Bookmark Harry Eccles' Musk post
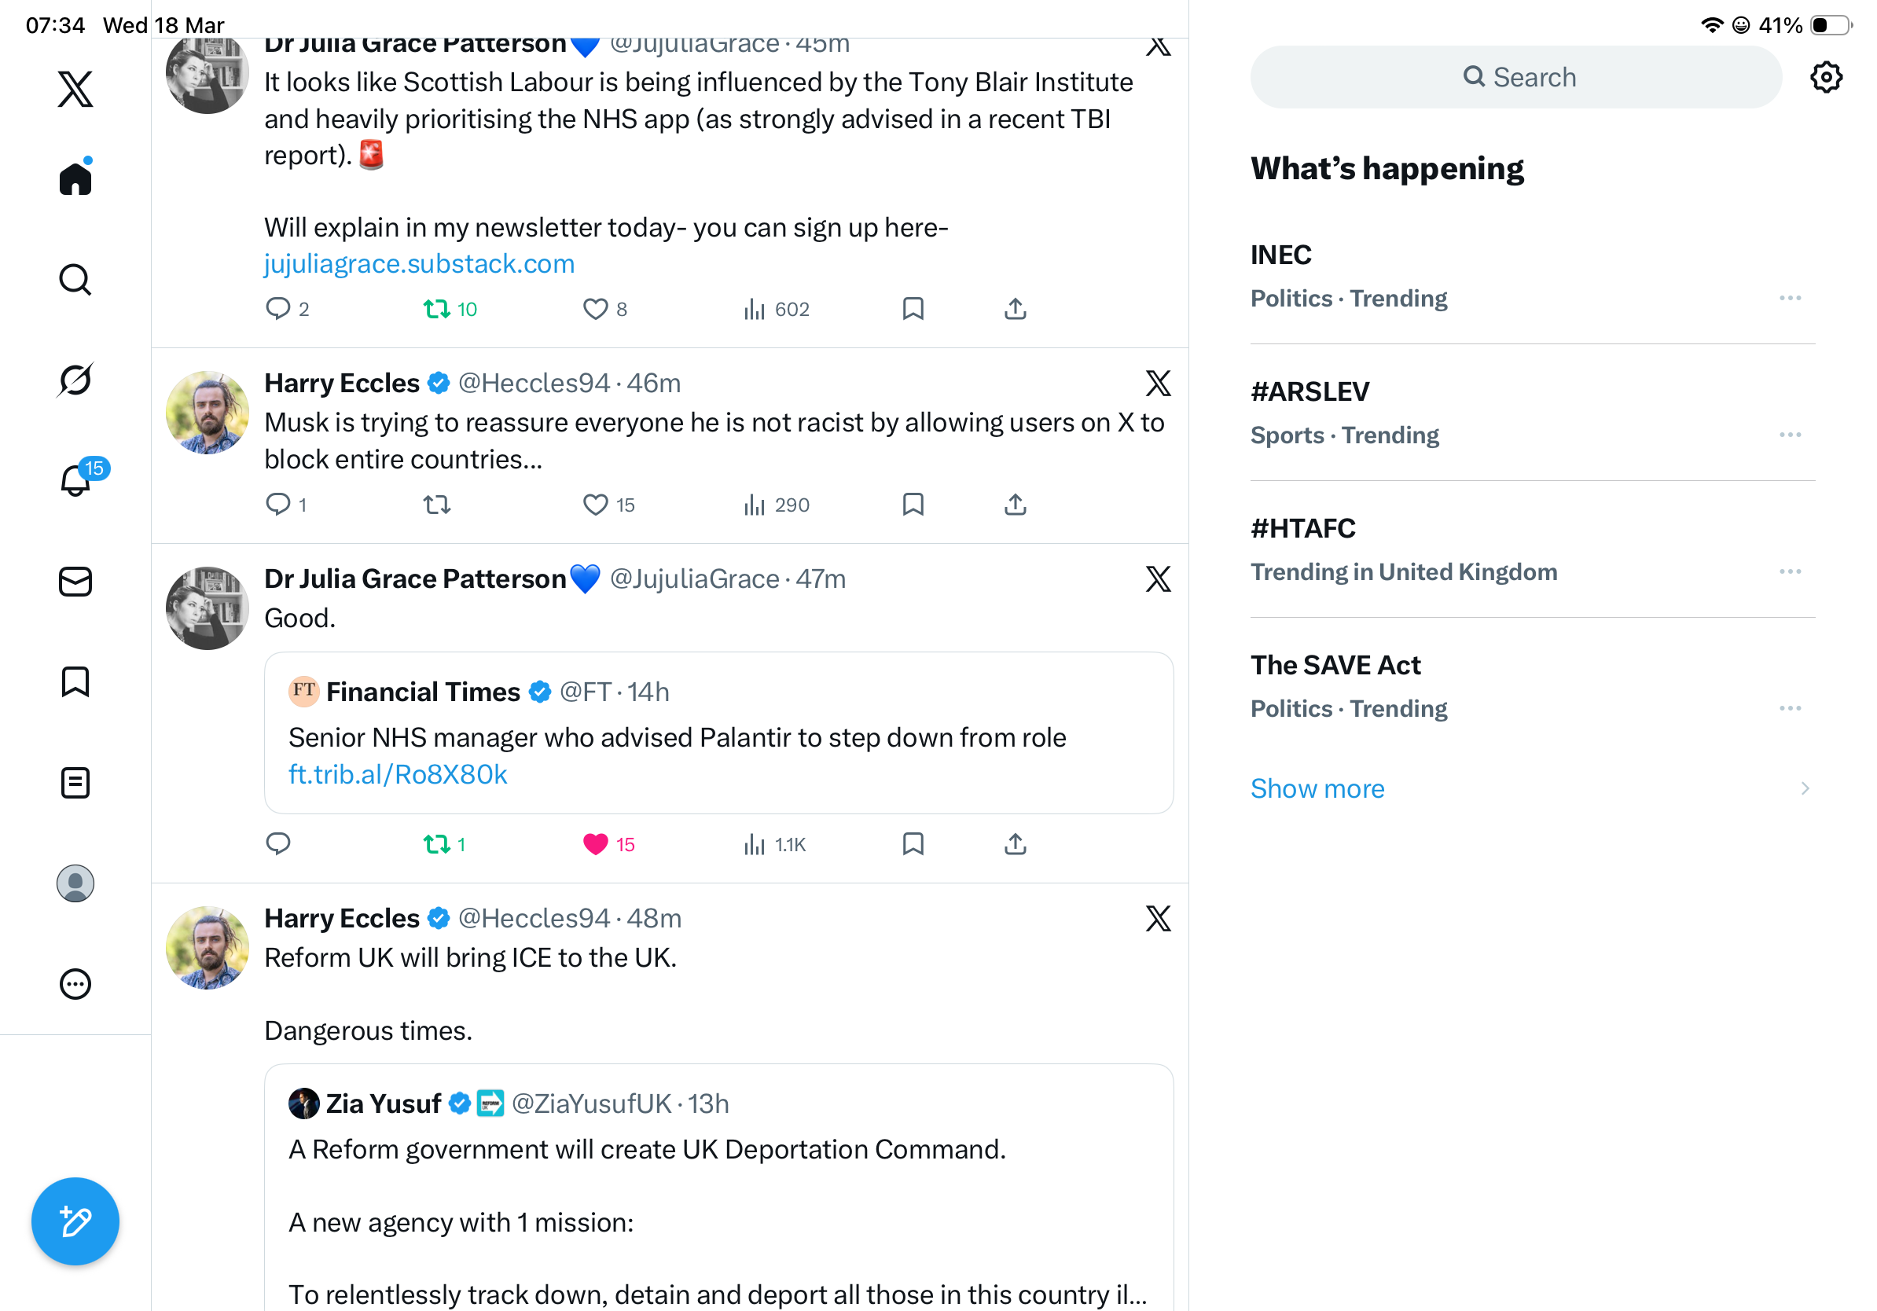Viewport: 1877px width, 1311px height. (x=913, y=505)
